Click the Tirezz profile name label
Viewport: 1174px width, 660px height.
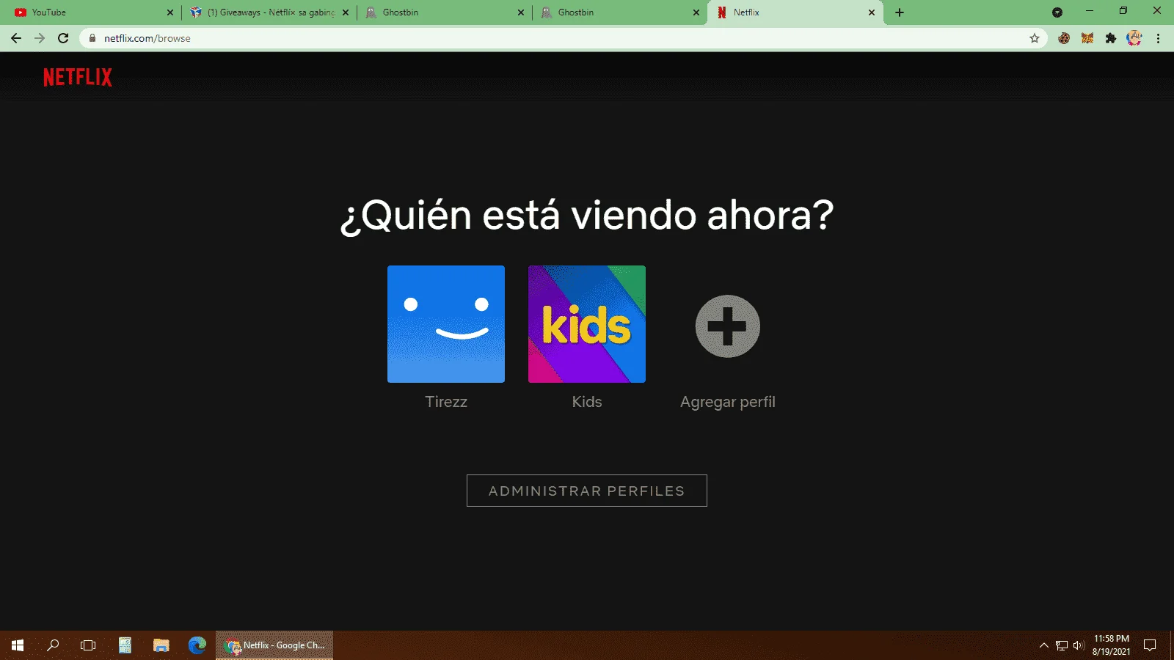pos(446,402)
